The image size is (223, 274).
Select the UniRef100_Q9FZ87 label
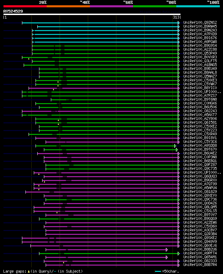(x=200, y=165)
